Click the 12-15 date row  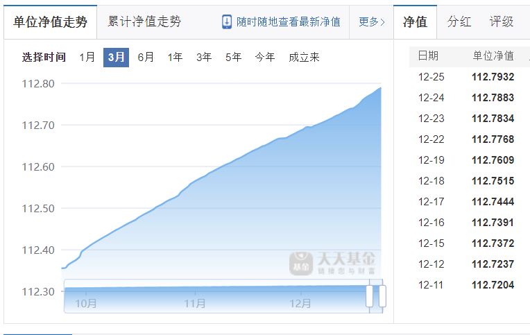[x=431, y=243]
